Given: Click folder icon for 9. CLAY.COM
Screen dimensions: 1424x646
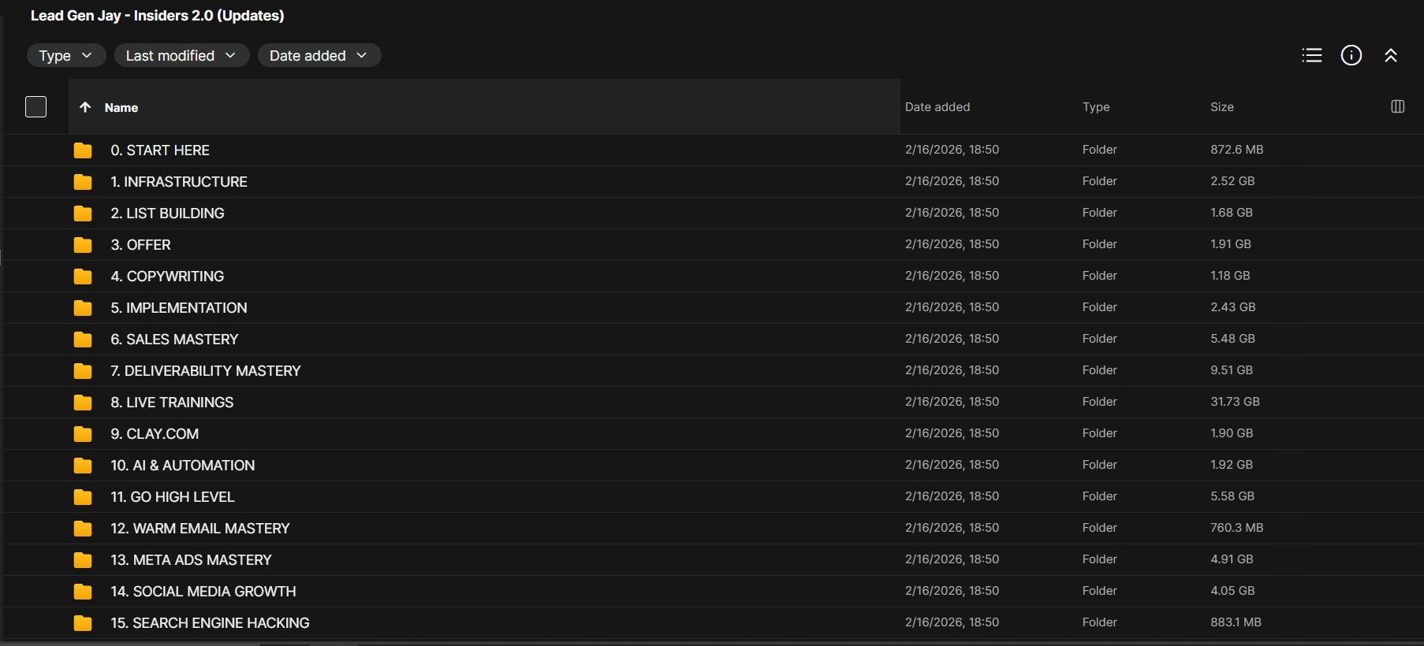Looking at the screenshot, I should click(x=83, y=434).
